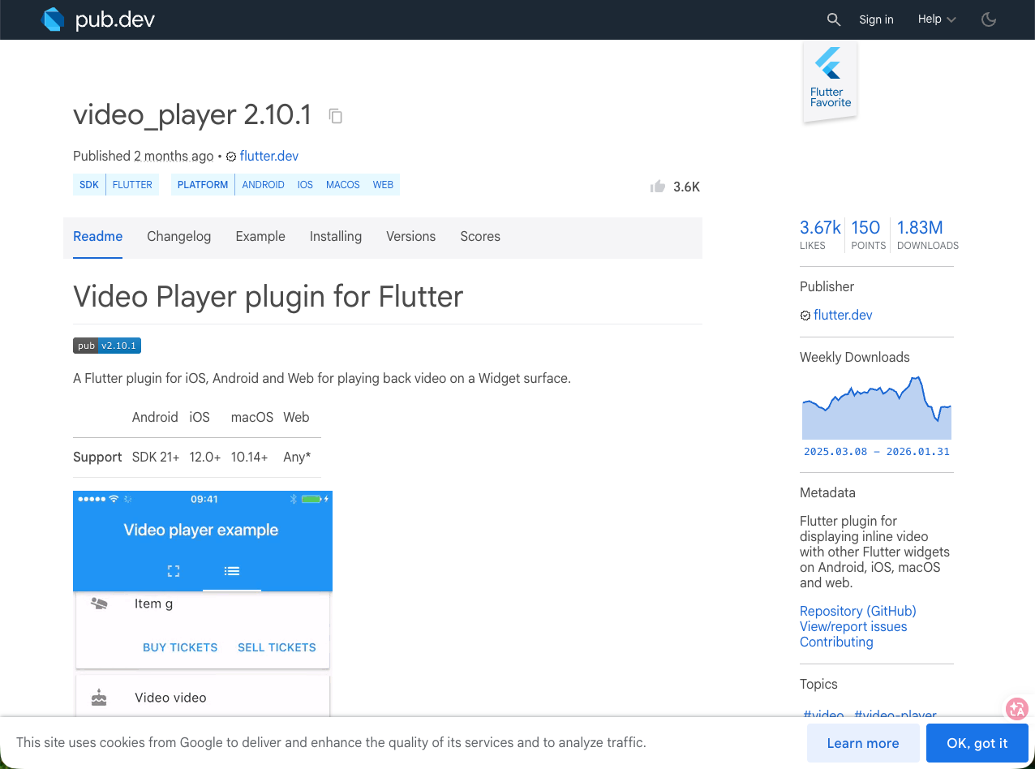Switch to the Changelog tab
1035x769 pixels.
178,237
